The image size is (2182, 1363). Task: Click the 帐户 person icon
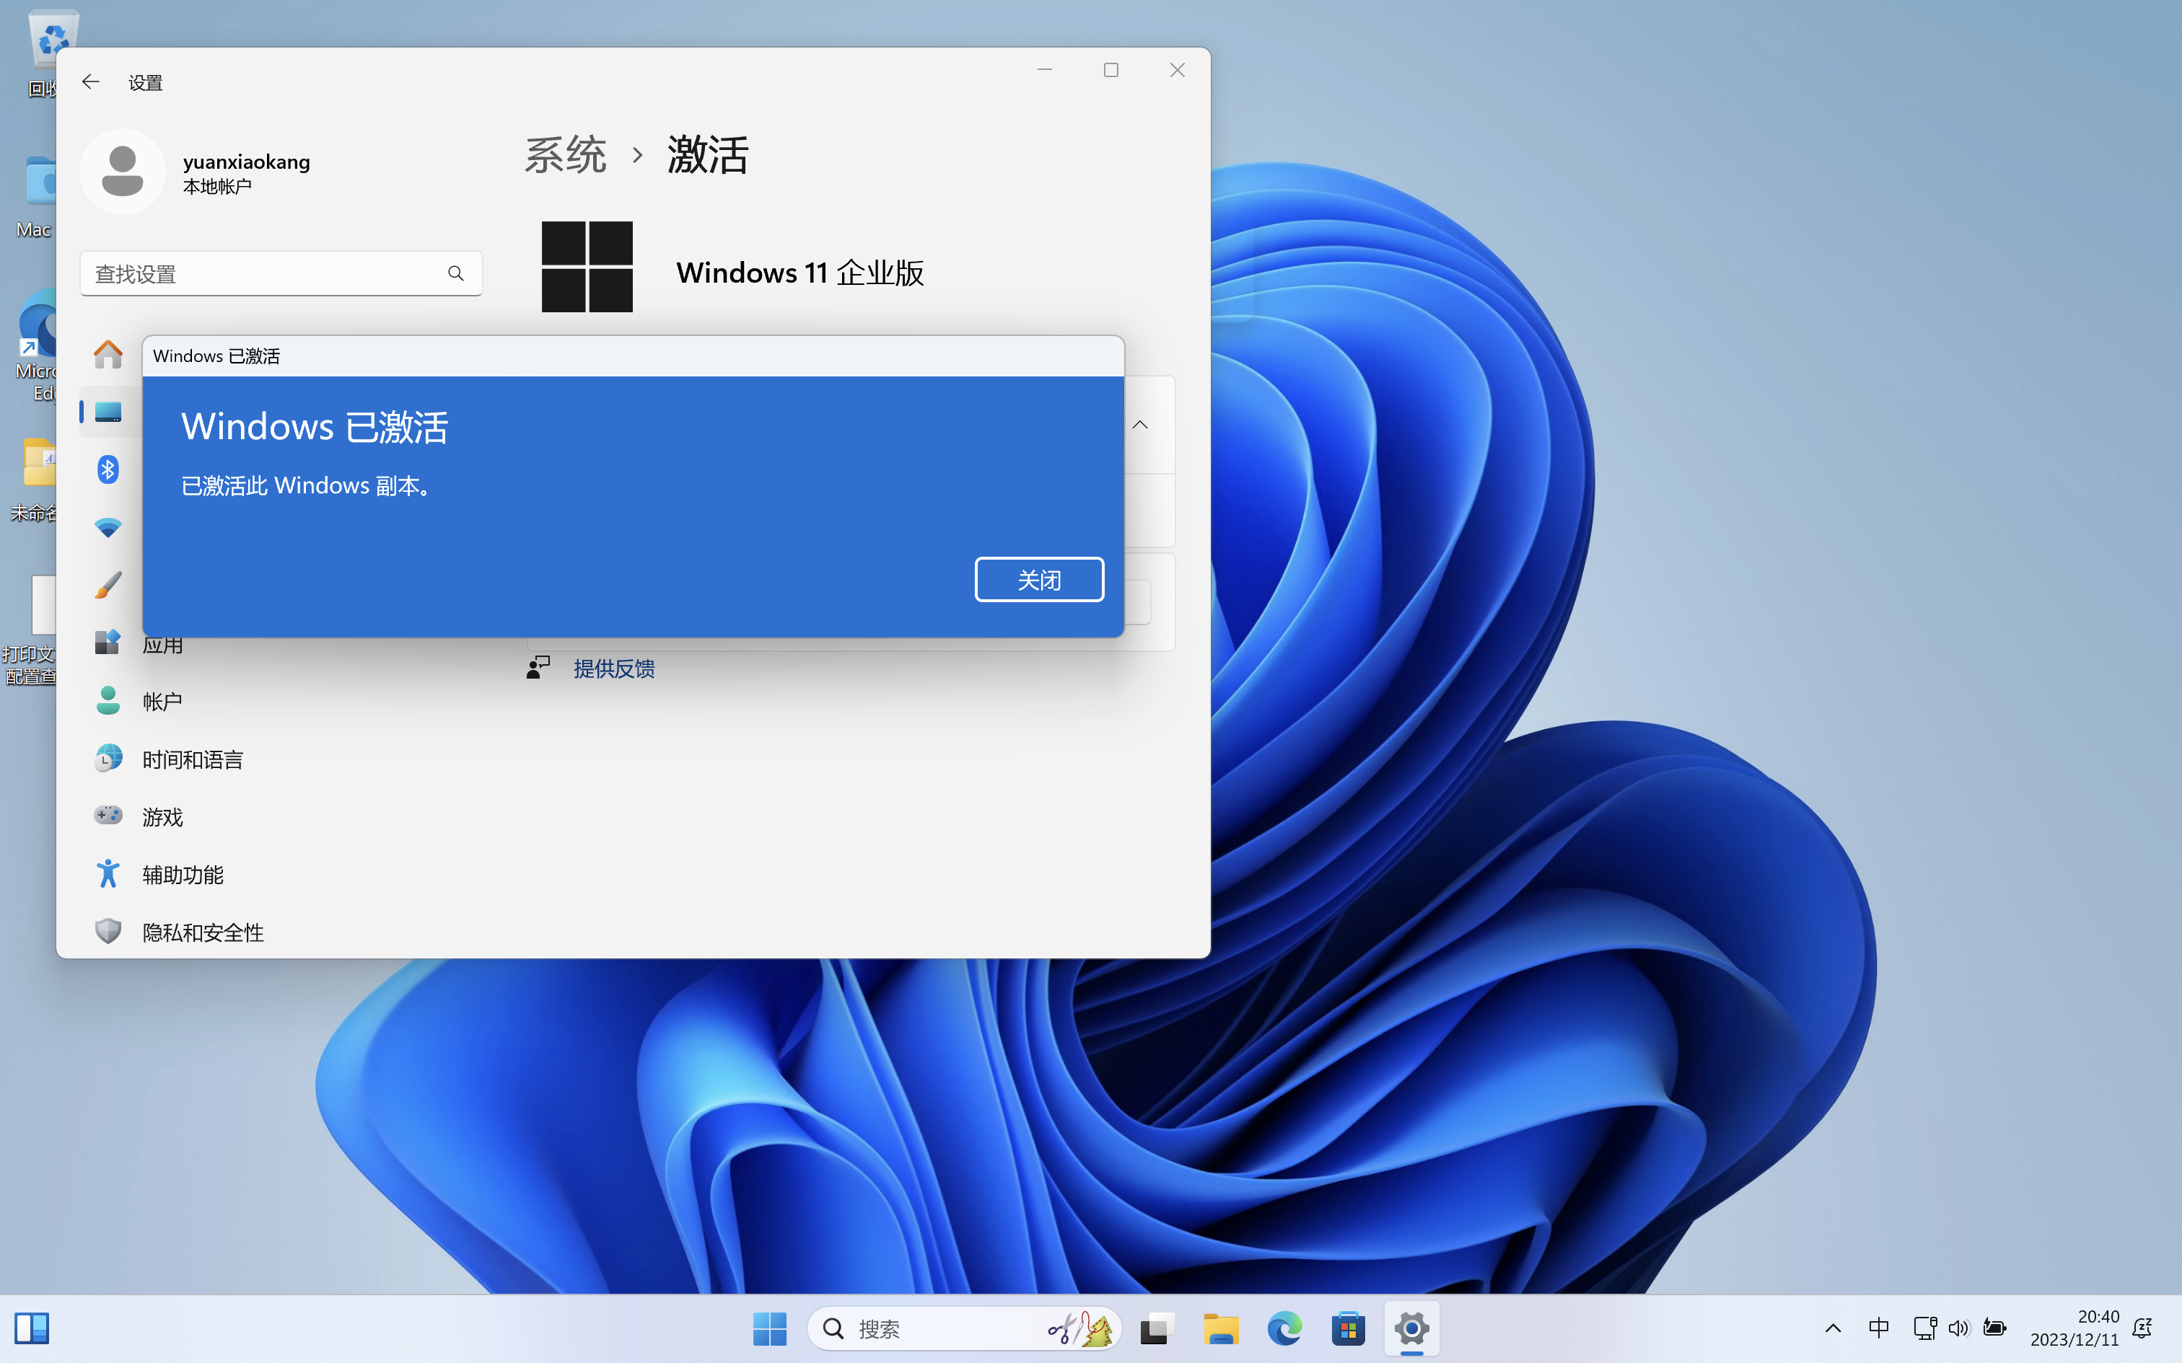tap(108, 700)
